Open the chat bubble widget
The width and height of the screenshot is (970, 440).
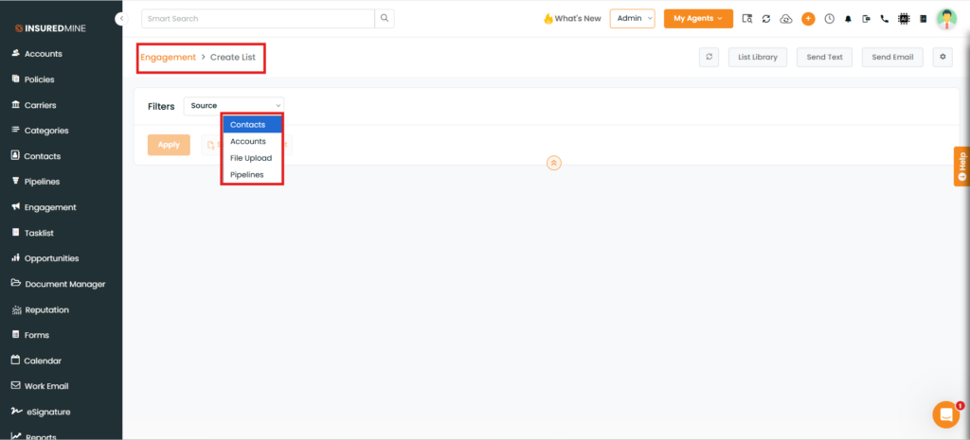[945, 414]
